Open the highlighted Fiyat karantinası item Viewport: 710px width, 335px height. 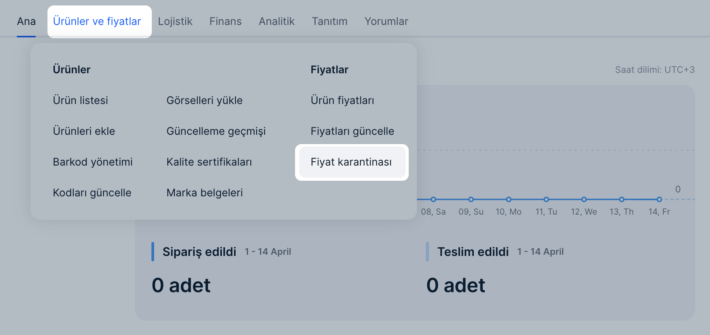(x=351, y=162)
